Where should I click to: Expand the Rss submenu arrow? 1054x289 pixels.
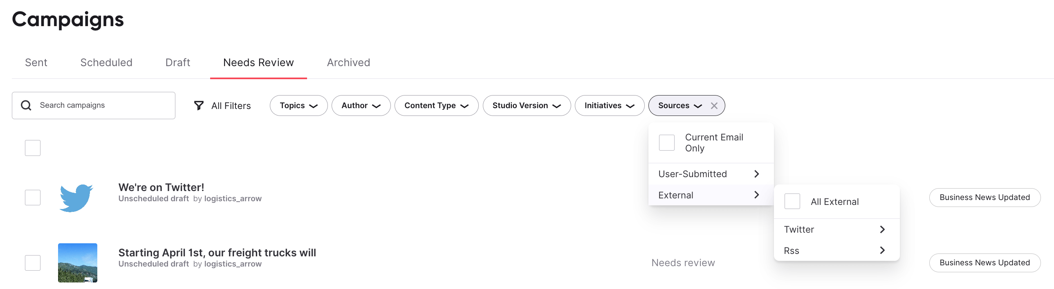882,251
